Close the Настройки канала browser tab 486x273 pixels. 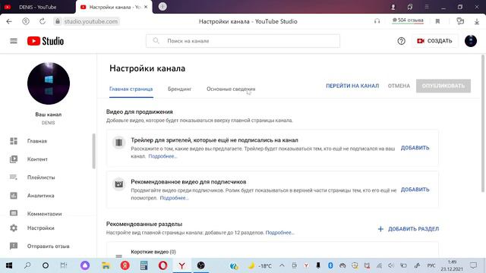point(146,7)
